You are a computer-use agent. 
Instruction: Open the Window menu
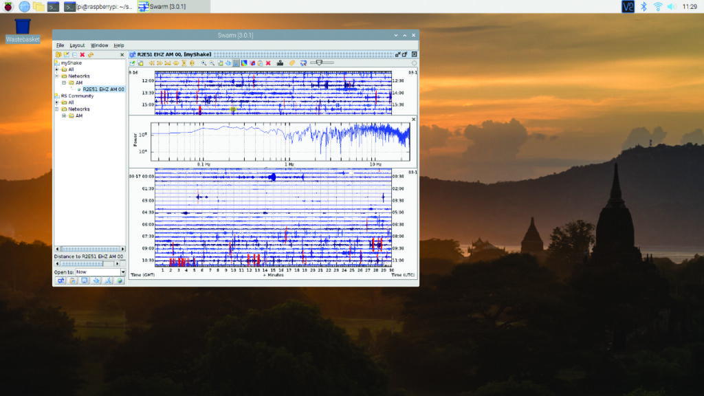click(98, 45)
